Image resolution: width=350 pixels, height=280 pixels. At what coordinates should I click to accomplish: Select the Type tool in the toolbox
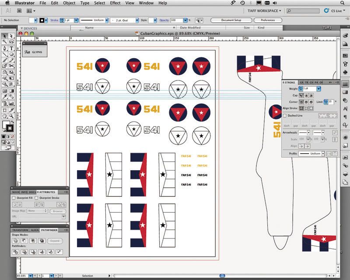[11, 48]
